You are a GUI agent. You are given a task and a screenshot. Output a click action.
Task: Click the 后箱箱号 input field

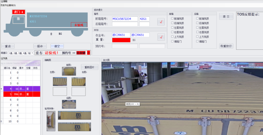(x=125, y=24)
